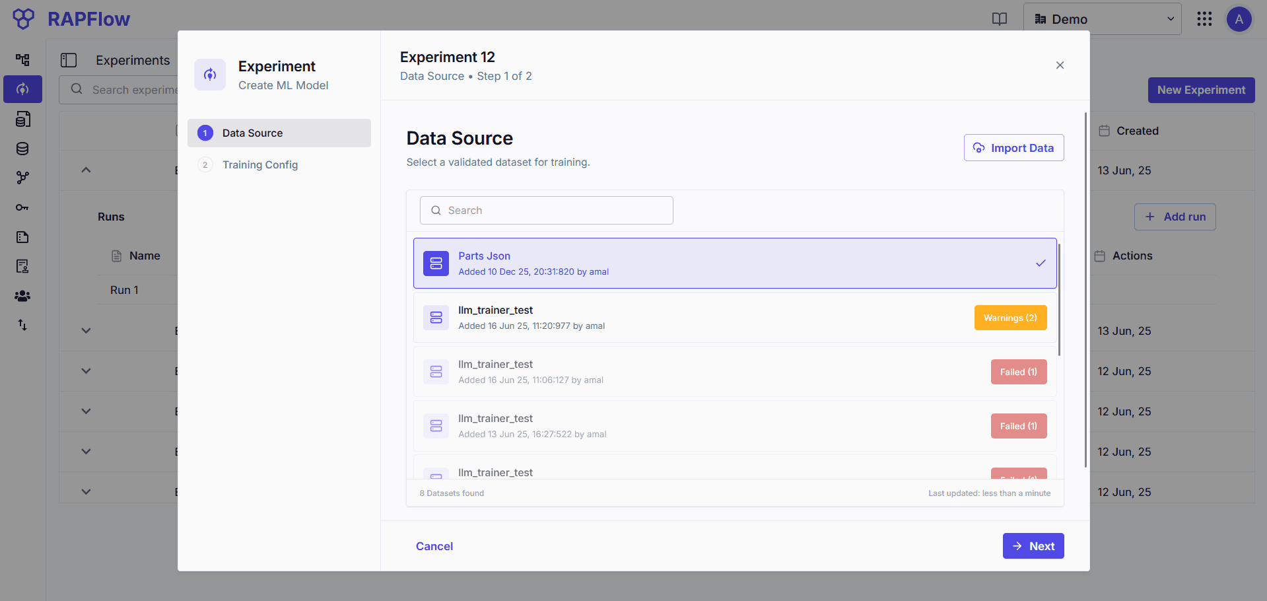Collapse the open experiment runs section
Screen dimensions: 1267x601
85,170
